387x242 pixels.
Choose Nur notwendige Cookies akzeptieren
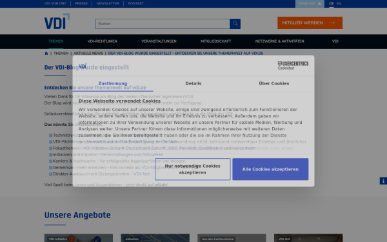pos(192,169)
